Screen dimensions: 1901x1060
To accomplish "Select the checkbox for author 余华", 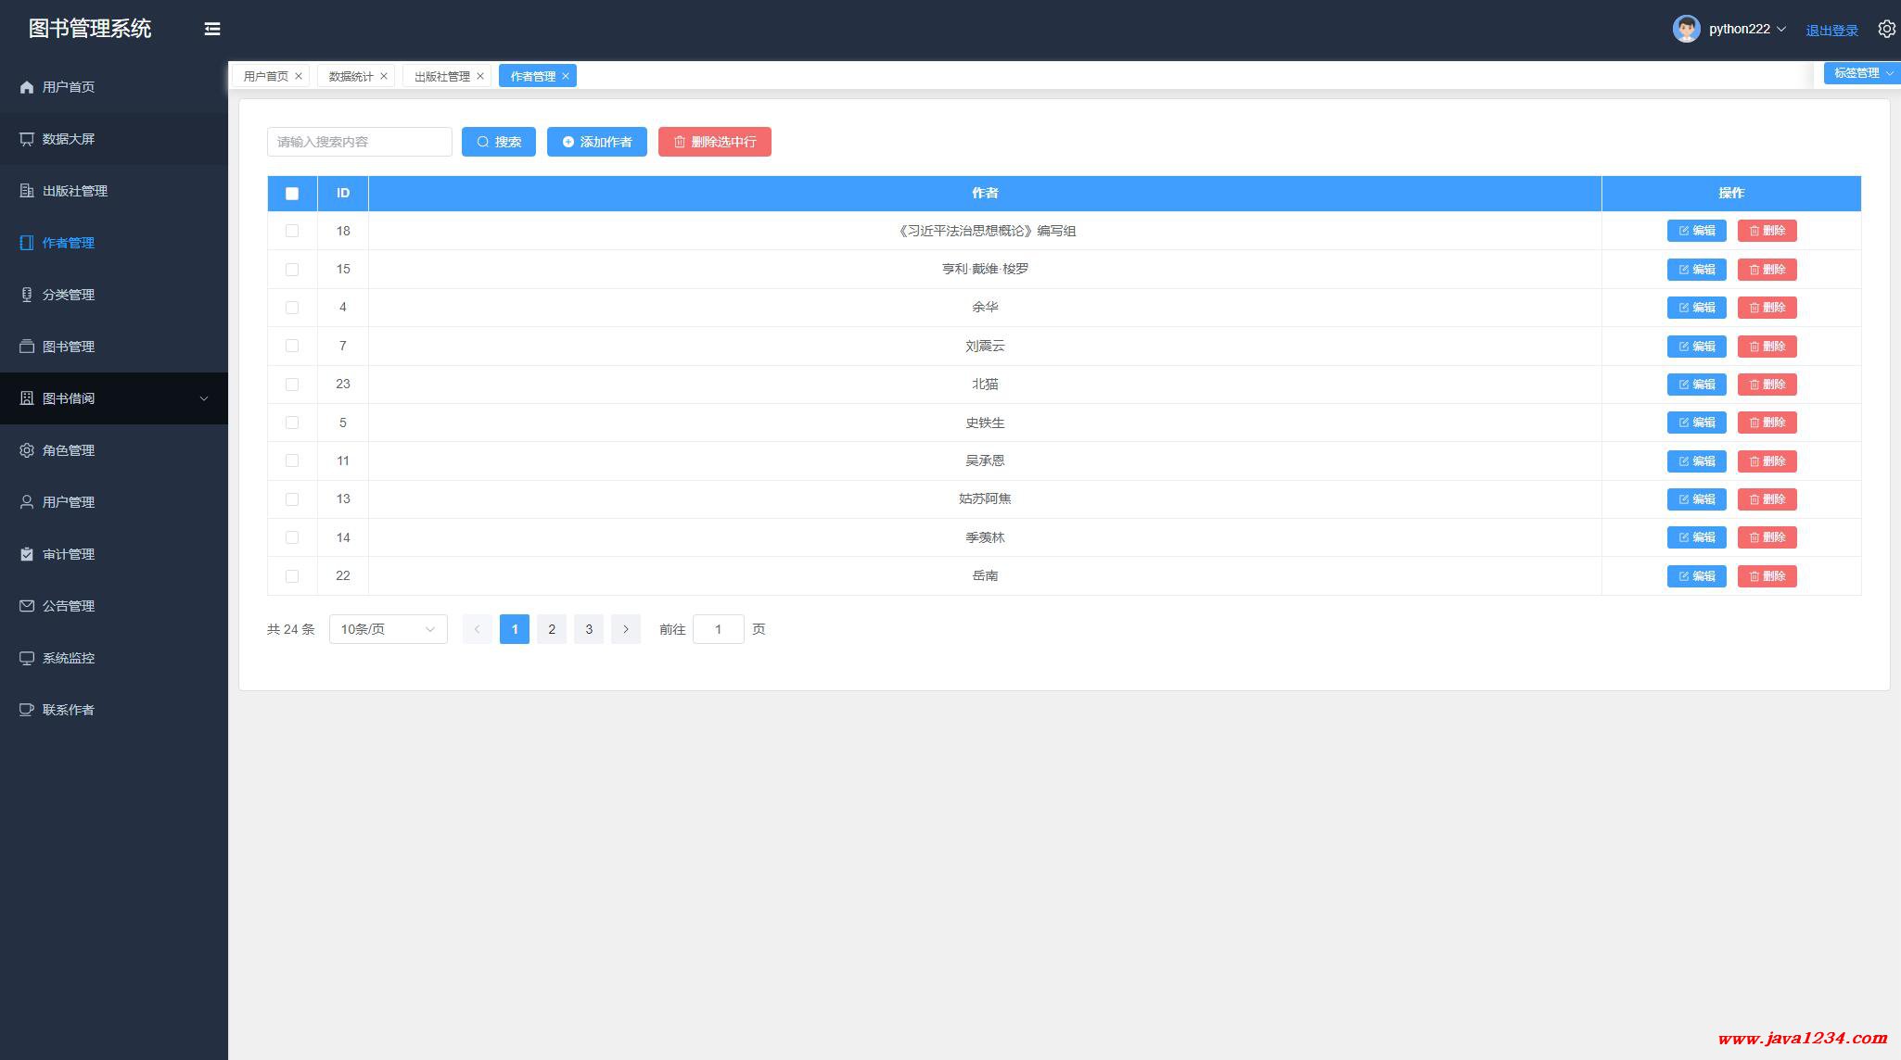I will pyautogui.click(x=292, y=308).
